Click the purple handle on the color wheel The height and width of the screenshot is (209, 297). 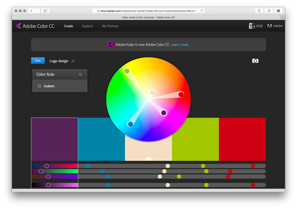click(164, 113)
